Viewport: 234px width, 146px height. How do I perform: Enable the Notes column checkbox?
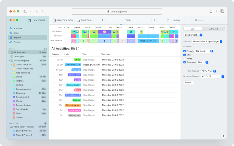(185, 59)
